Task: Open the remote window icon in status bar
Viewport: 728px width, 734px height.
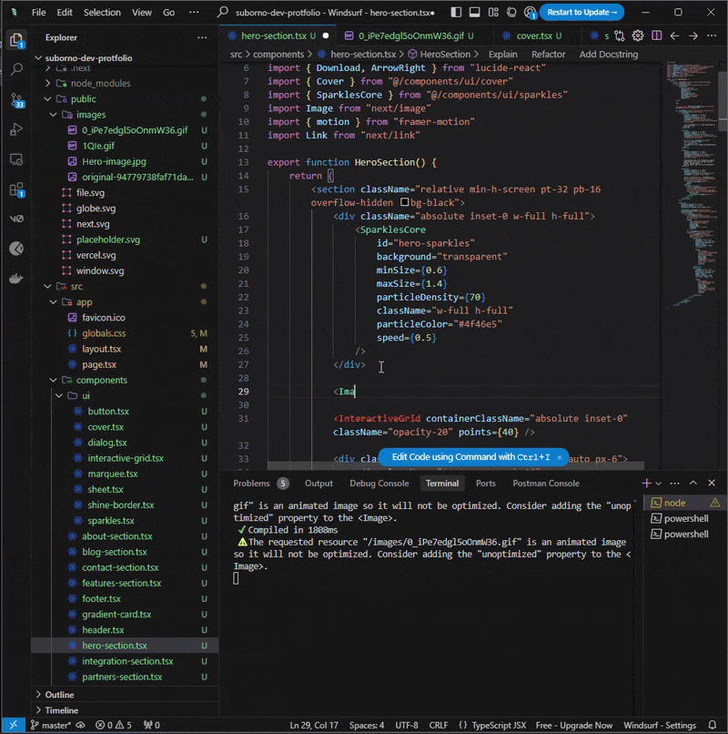Action: [13, 725]
